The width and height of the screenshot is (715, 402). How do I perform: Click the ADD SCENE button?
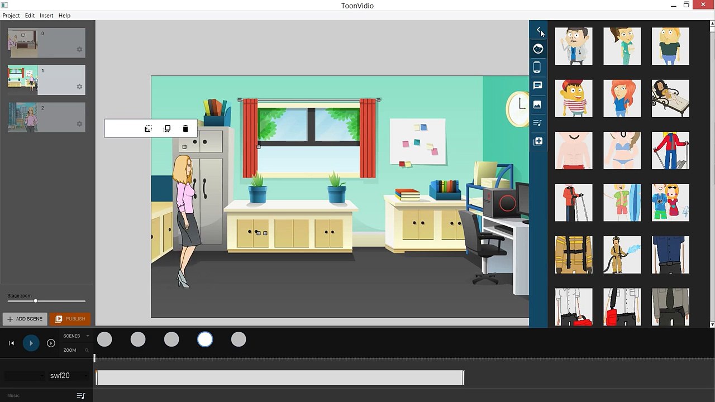coord(25,319)
